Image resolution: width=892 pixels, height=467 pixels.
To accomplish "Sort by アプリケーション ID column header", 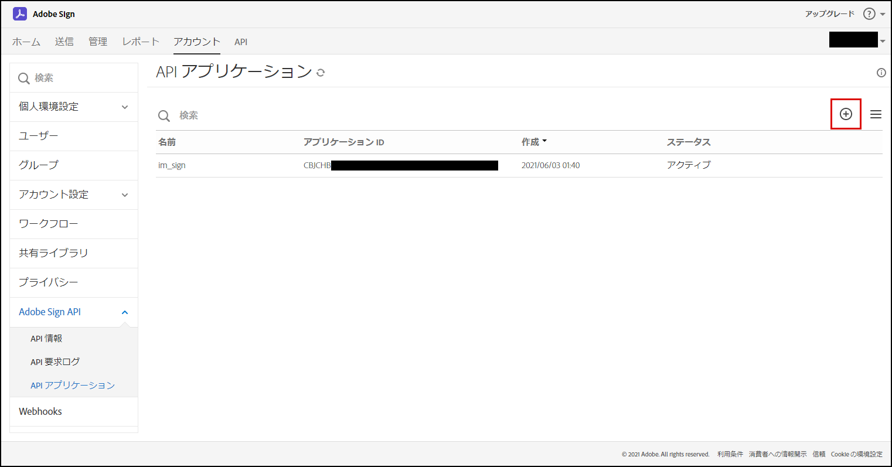I will tap(344, 142).
